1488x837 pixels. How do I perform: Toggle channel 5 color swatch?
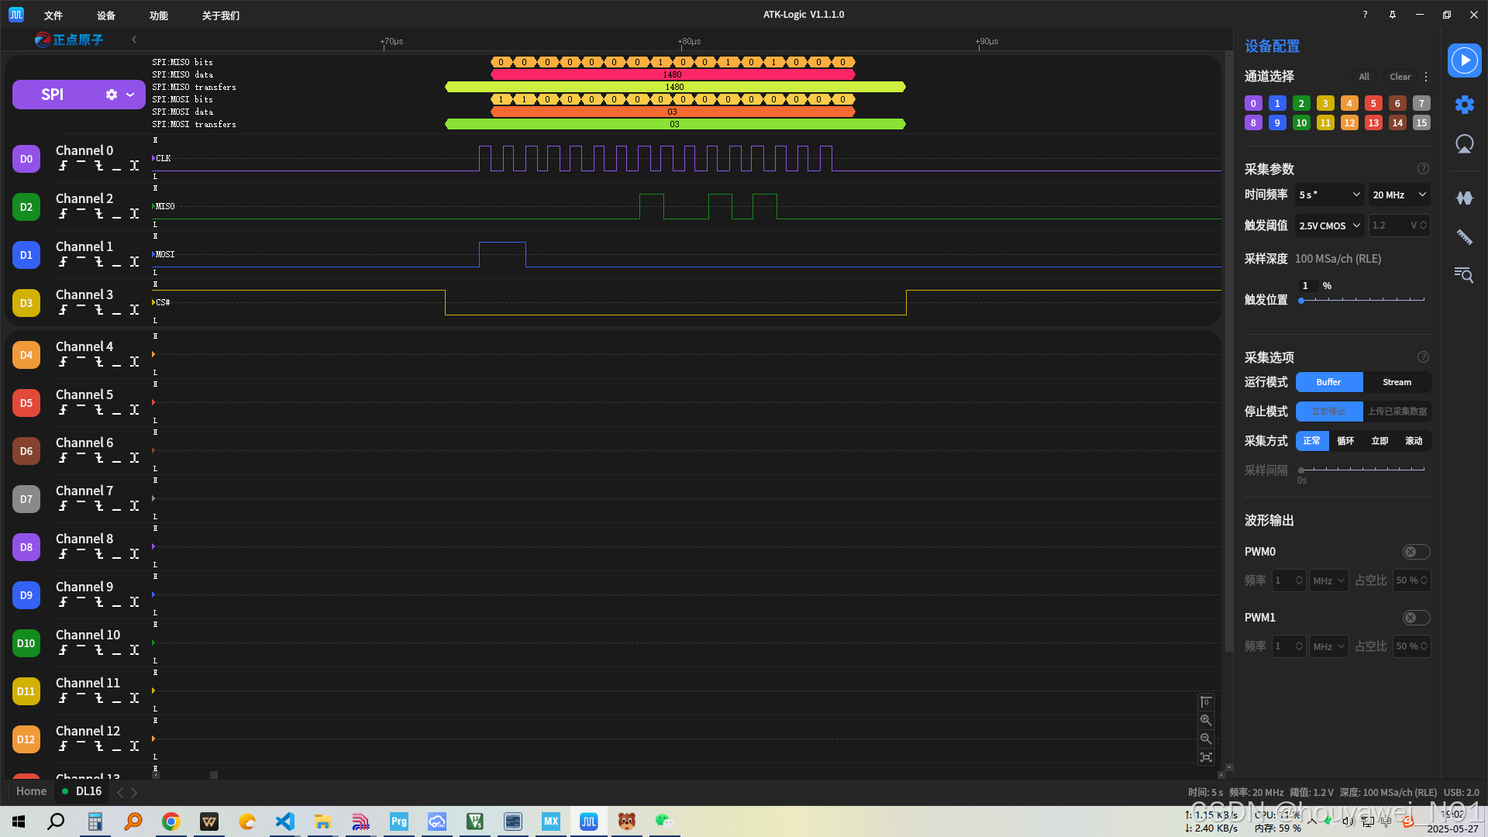[x=1373, y=103]
